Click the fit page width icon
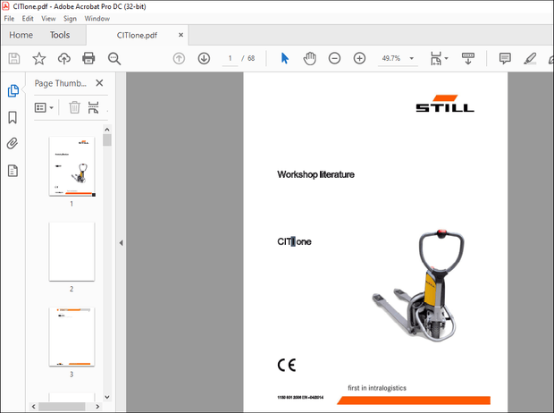554x413 pixels. pos(436,58)
